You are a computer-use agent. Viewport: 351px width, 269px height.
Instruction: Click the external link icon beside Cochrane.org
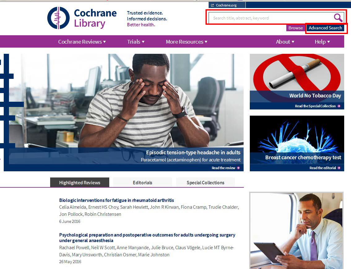tap(212, 5)
